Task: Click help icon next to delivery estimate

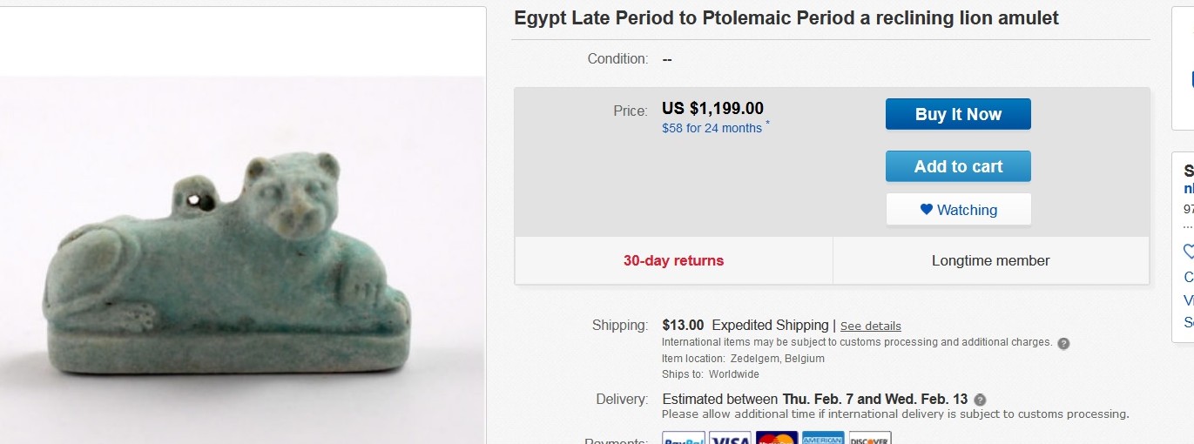Action: pos(980,400)
